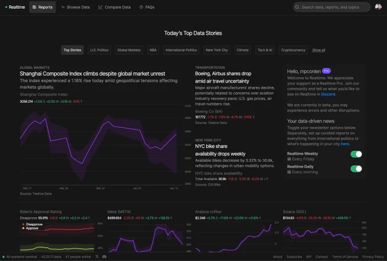Open the Discord icon in footer
The width and height of the screenshot is (387, 261).
[x=104, y=256]
